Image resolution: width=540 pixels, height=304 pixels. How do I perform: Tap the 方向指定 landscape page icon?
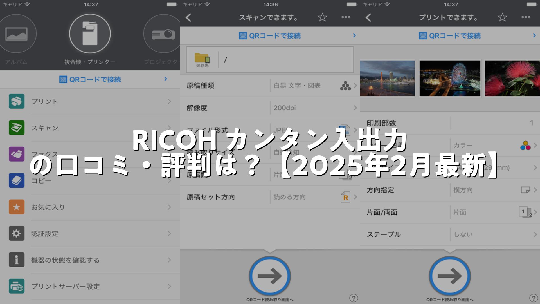coord(525,190)
